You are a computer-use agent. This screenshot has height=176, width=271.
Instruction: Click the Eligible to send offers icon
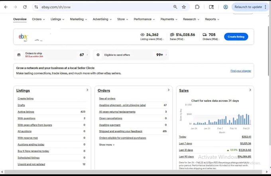click(98, 55)
